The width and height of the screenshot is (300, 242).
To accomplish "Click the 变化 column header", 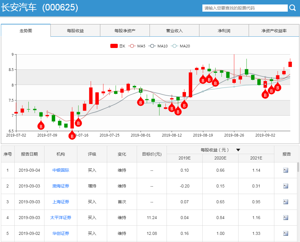I will tap(122, 154).
